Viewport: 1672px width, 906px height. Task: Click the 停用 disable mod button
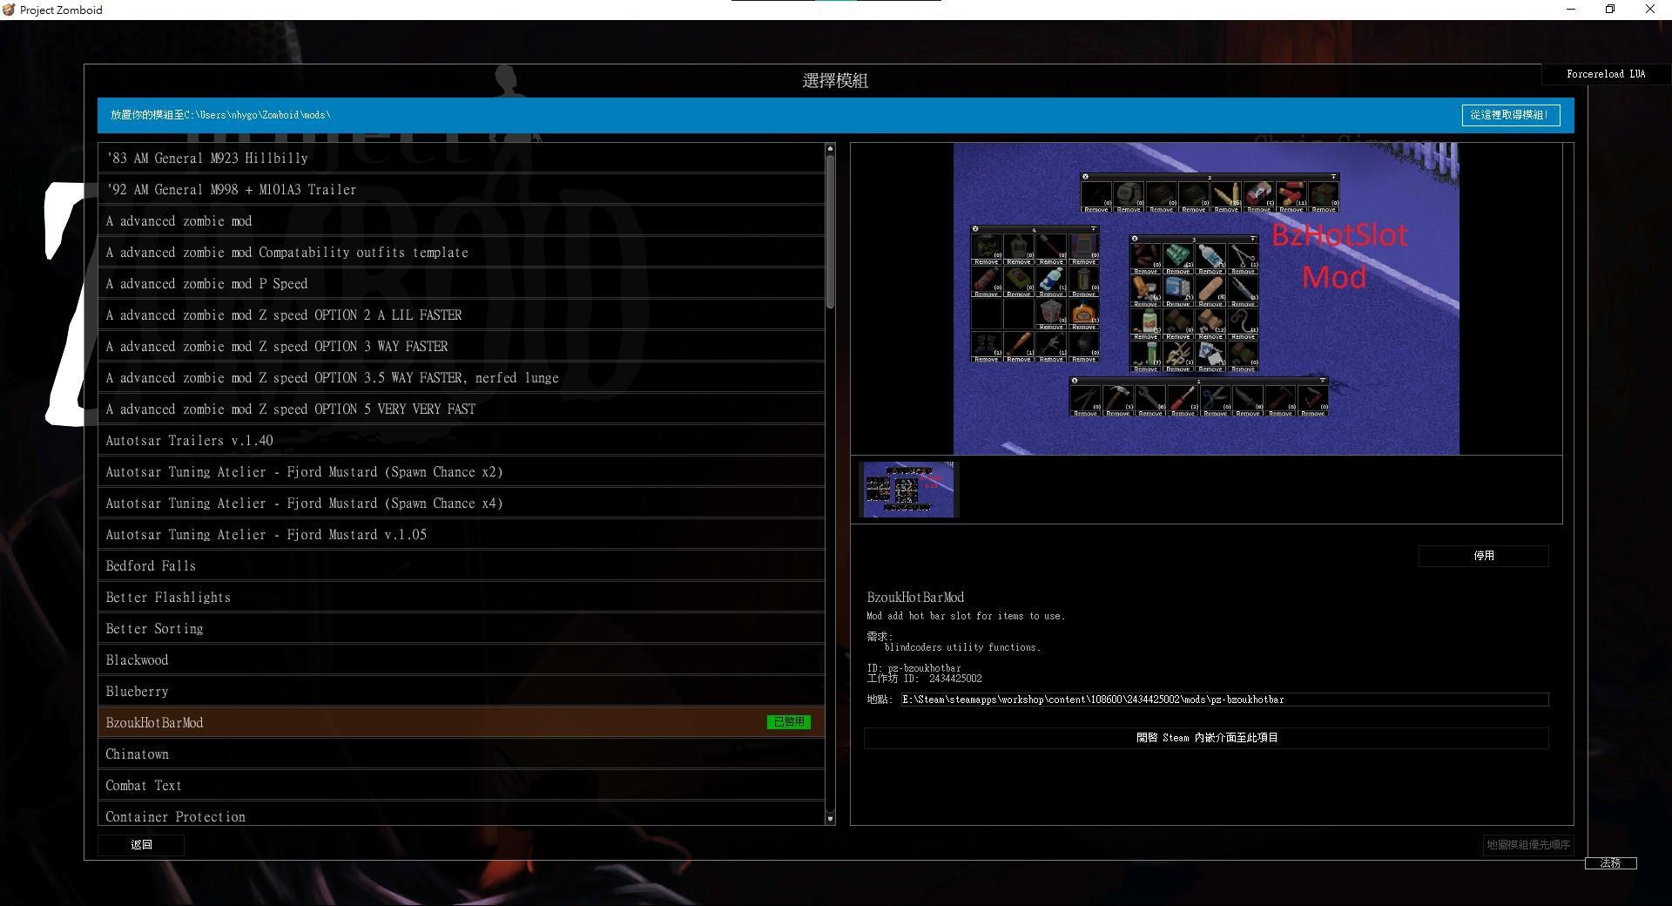coord(1483,556)
